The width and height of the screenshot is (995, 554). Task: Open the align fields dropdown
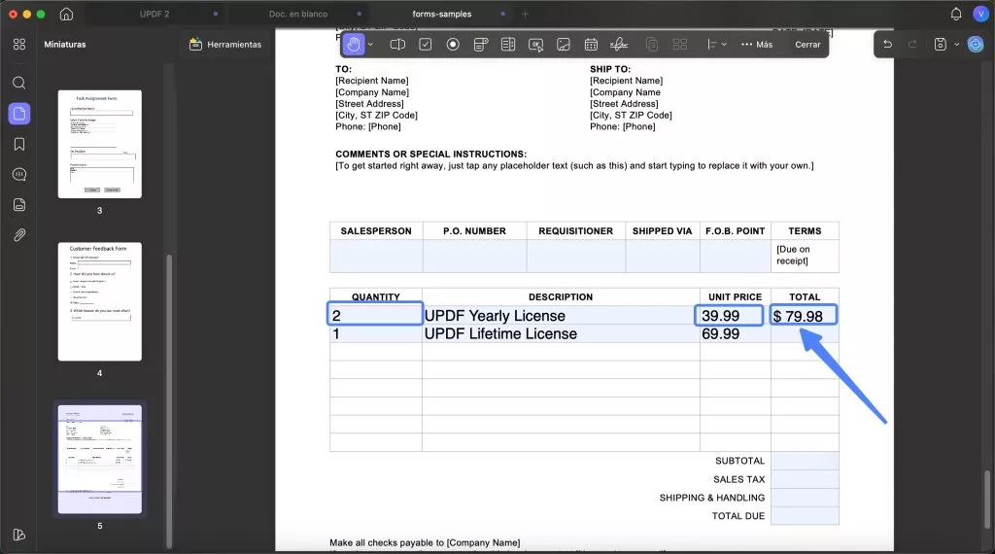coord(716,45)
